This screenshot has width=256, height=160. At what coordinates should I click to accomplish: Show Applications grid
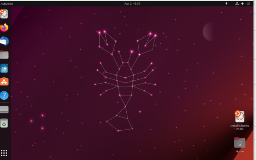(4, 153)
